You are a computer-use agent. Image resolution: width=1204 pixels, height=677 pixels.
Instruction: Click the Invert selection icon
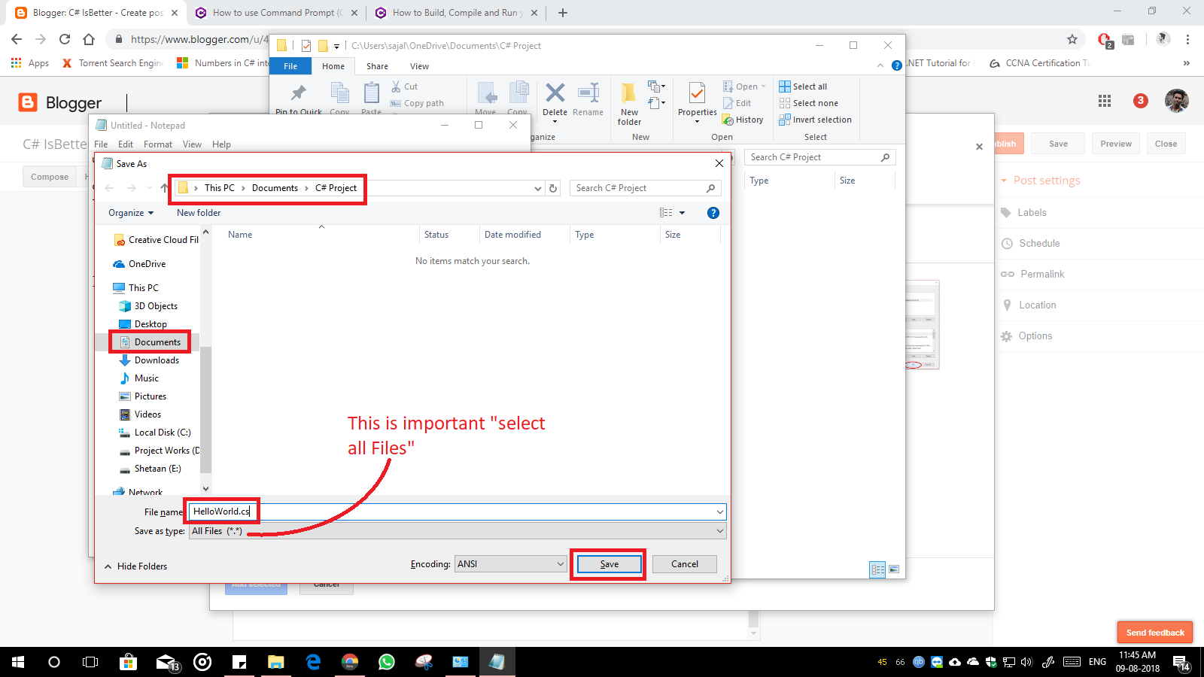[785, 120]
